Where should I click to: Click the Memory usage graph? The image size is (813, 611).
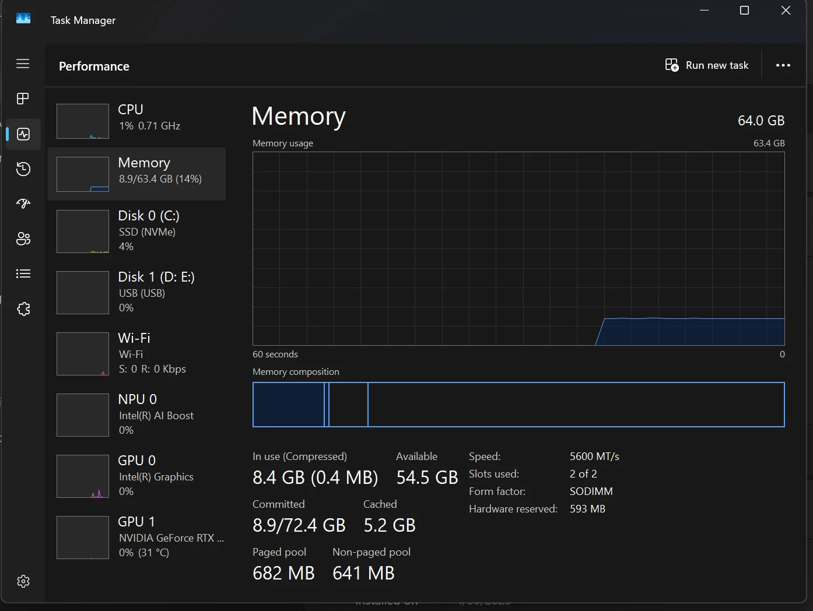point(518,248)
